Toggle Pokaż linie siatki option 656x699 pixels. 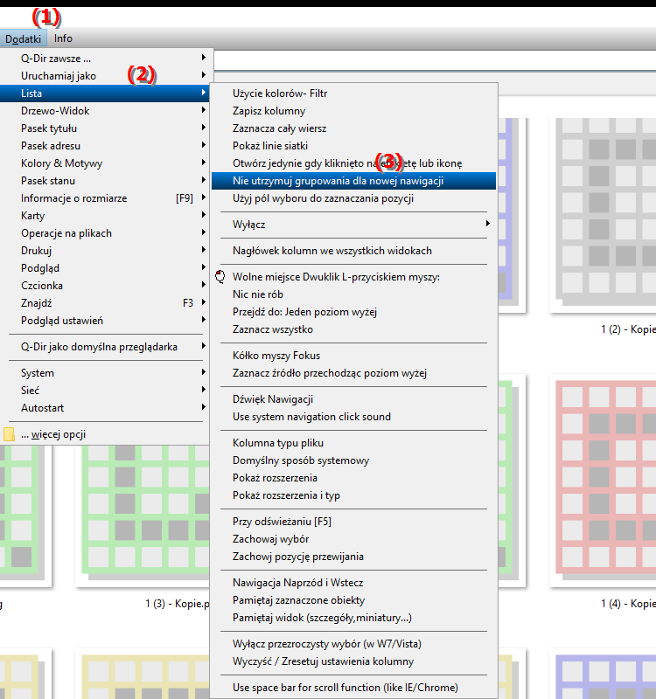[x=353, y=146]
